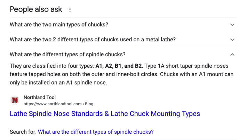Viewport: 247px width, 140px height.
Task: Click the bold A1, A2, B1, and B2 text
Action: click(x=119, y=66)
